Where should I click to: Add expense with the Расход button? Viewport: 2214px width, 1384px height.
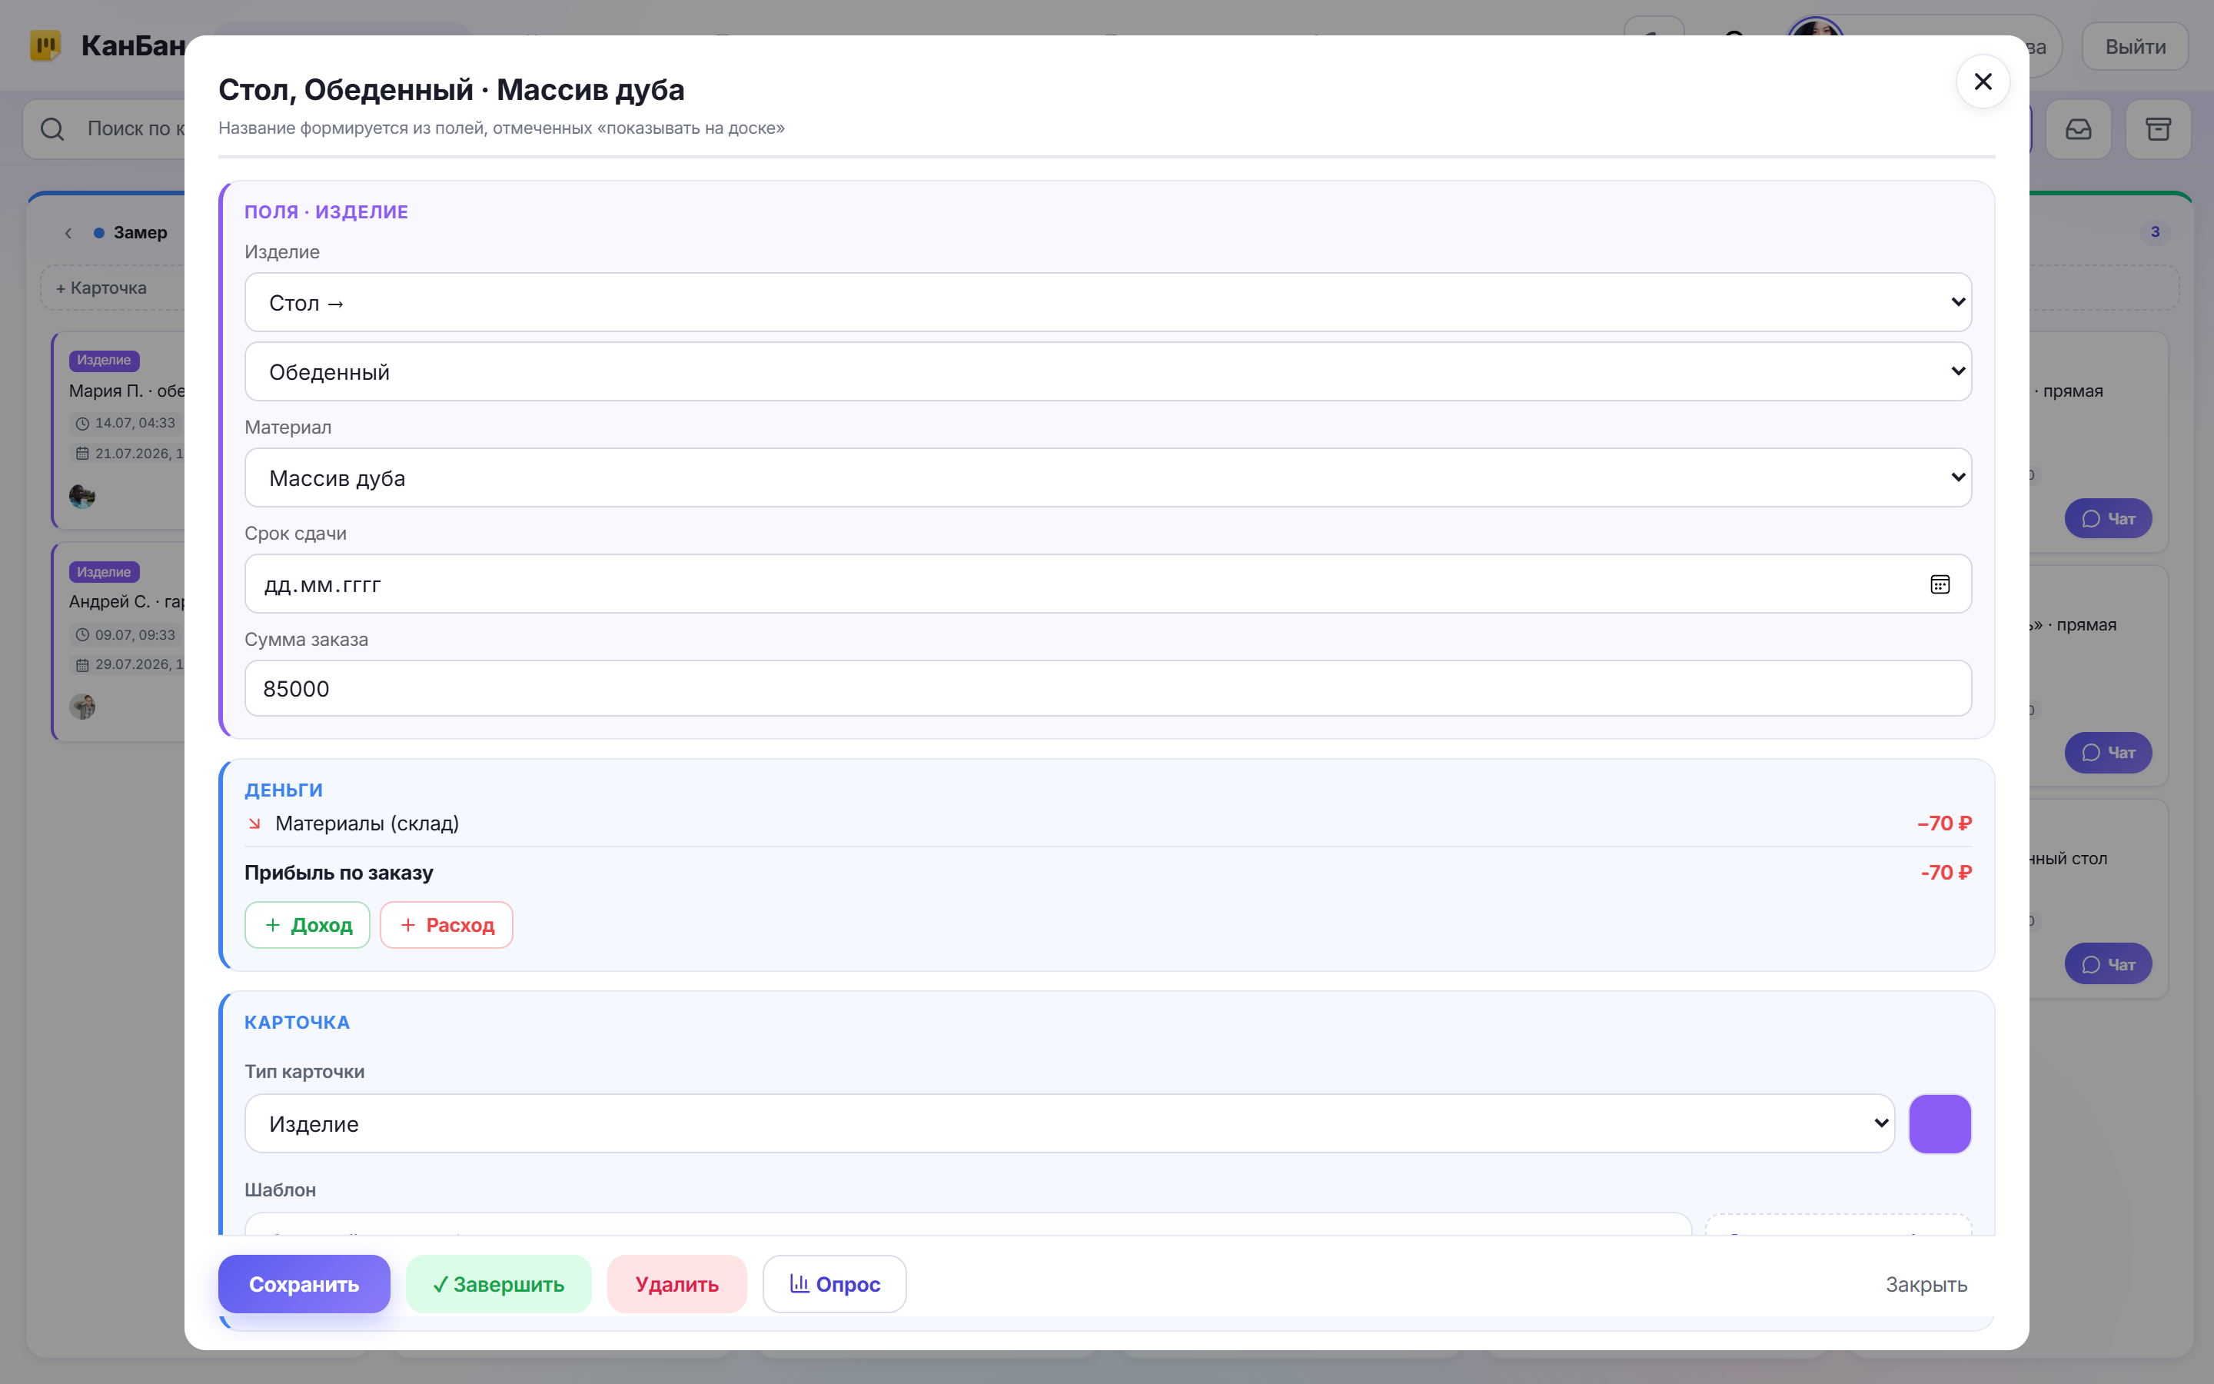pyautogui.click(x=447, y=924)
